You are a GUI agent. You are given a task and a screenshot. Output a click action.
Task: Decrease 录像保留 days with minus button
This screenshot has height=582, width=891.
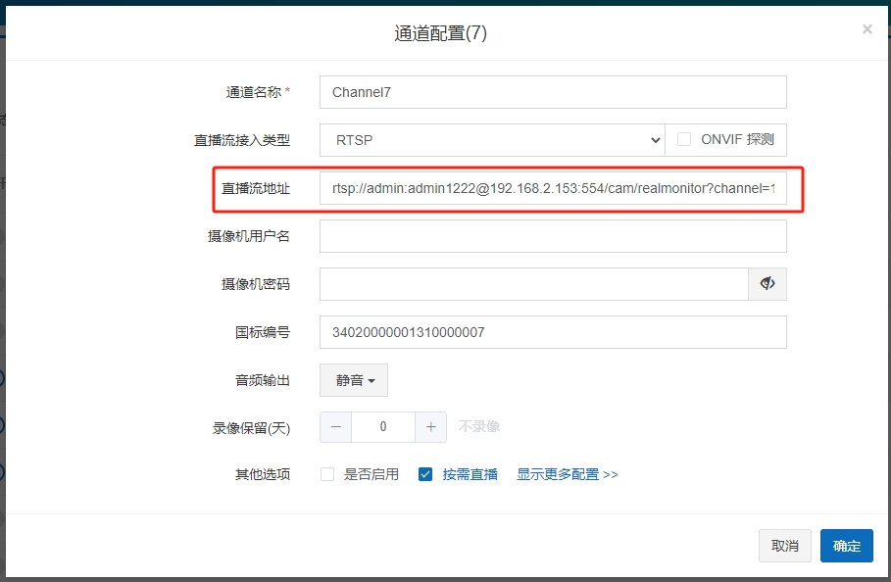(x=336, y=427)
